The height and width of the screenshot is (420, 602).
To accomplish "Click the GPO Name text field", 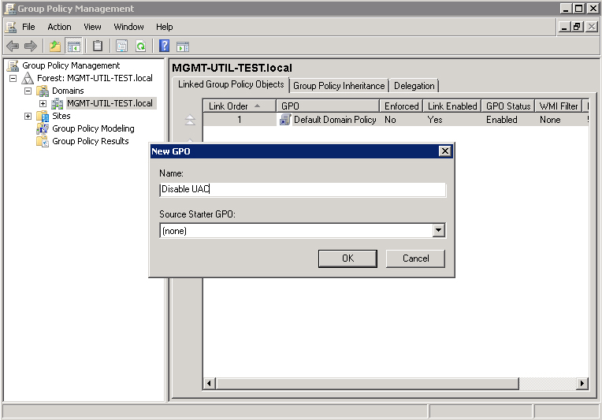I will [x=302, y=190].
